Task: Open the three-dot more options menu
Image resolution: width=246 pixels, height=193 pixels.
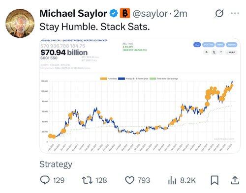Action: 235,13
